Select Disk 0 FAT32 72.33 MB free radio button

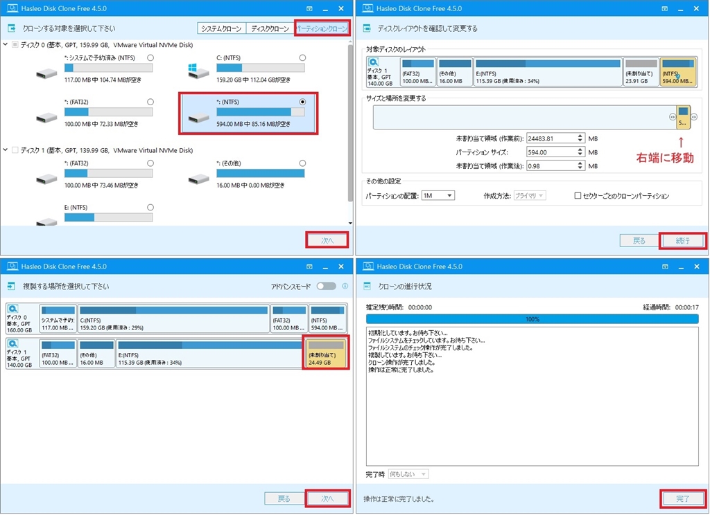(150, 102)
